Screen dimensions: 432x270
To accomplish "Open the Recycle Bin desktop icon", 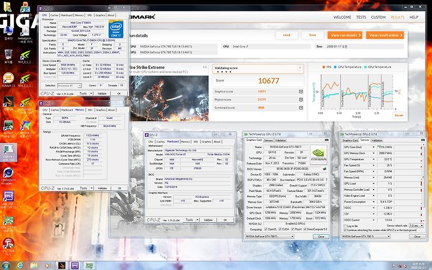I will pos(8,55).
